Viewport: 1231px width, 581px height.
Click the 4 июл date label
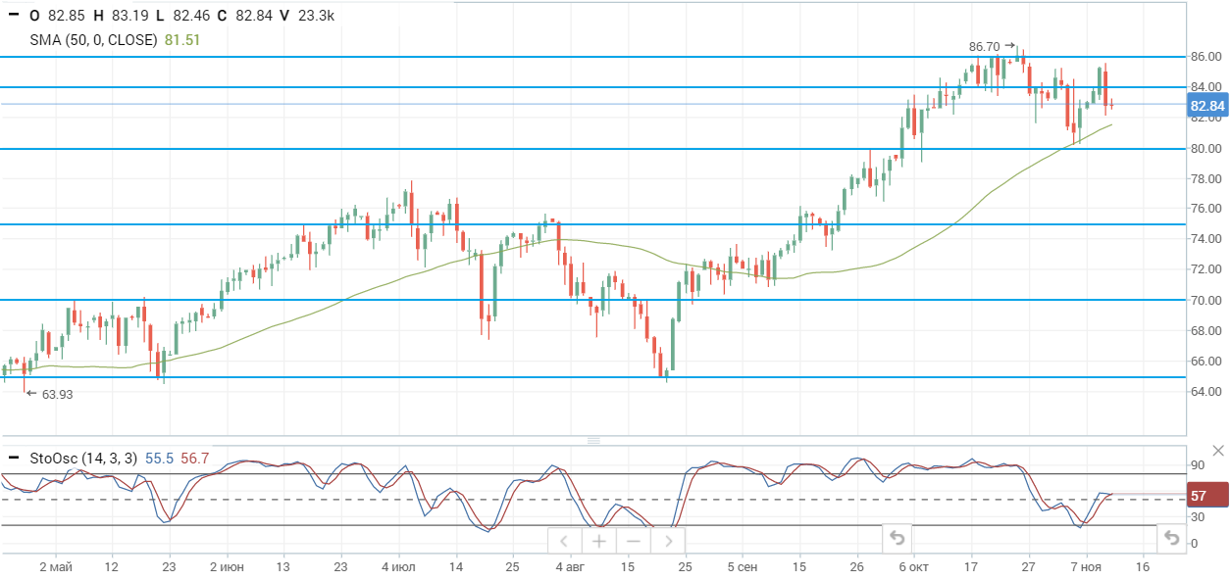(x=398, y=567)
